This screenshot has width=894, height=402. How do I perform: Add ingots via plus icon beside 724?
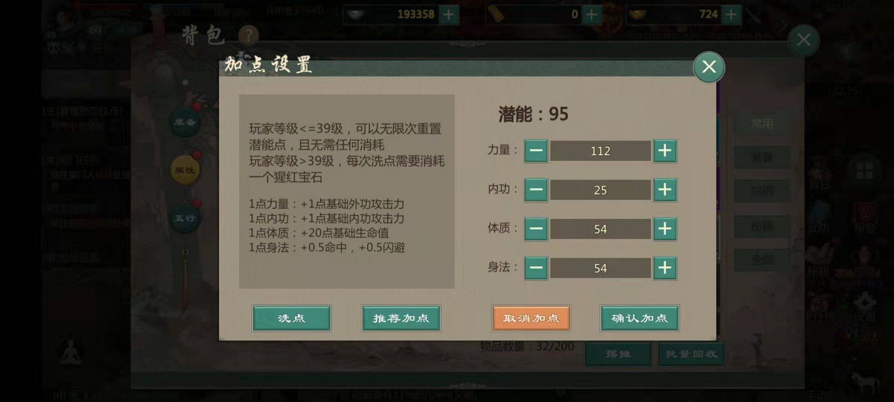pos(731,14)
